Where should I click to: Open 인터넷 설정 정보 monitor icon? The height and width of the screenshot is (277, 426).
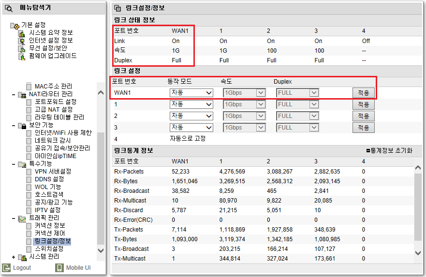(22, 41)
